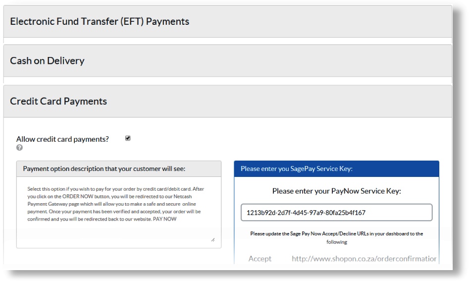Screen dimensions: 472x282
Task: Click the 'Accept' label beside the URL
Action: [260, 259]
